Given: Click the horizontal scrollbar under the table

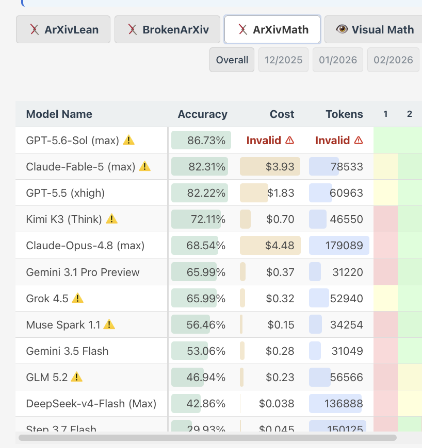Looking at the screenshot, I should 207,438.
